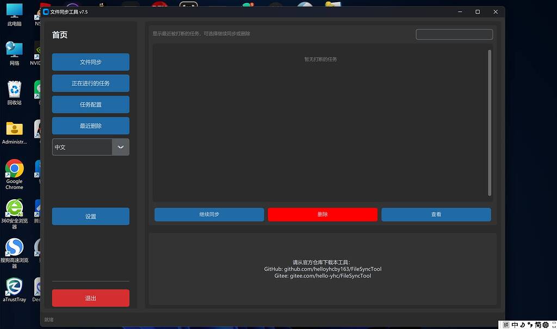Click the 中 input mode indicator in the IME bar
This screenshot has width=557, height=329.
515,325
